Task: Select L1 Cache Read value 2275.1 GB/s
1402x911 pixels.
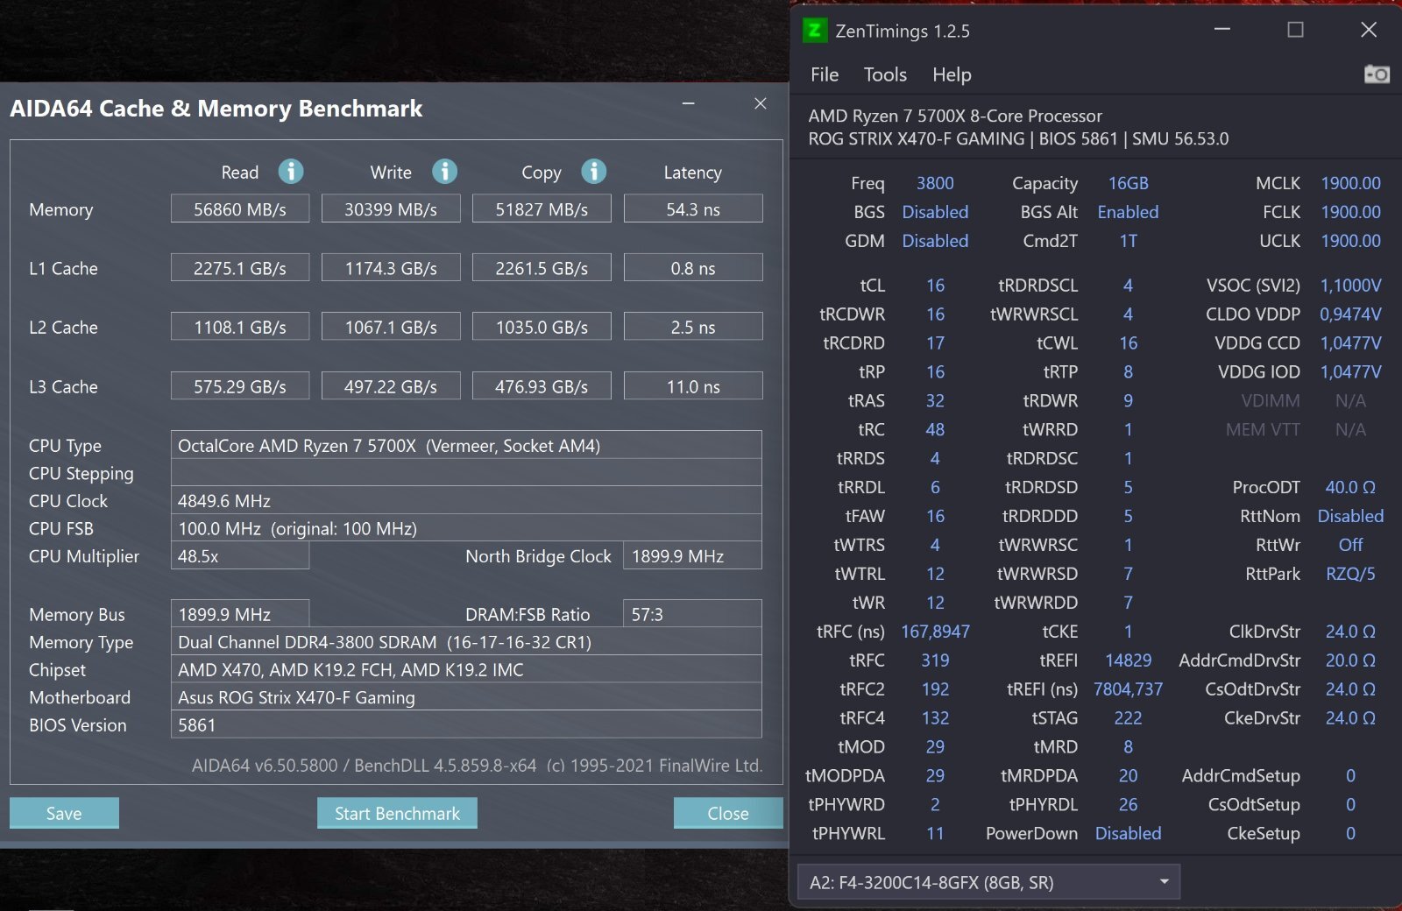Action: point(240,268)
